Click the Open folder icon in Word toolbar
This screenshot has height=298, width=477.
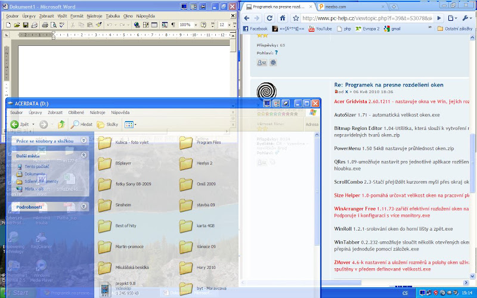pos(17,25)
